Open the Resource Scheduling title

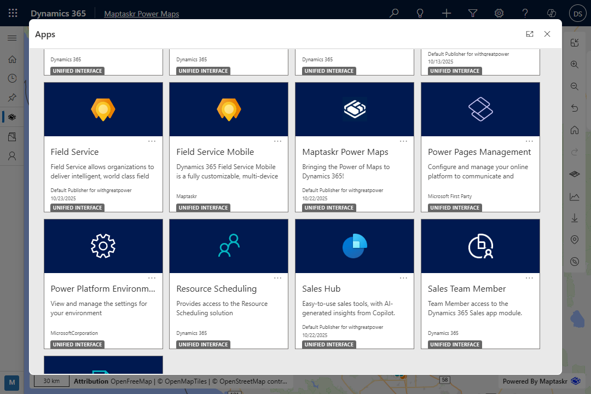[216, 289]
